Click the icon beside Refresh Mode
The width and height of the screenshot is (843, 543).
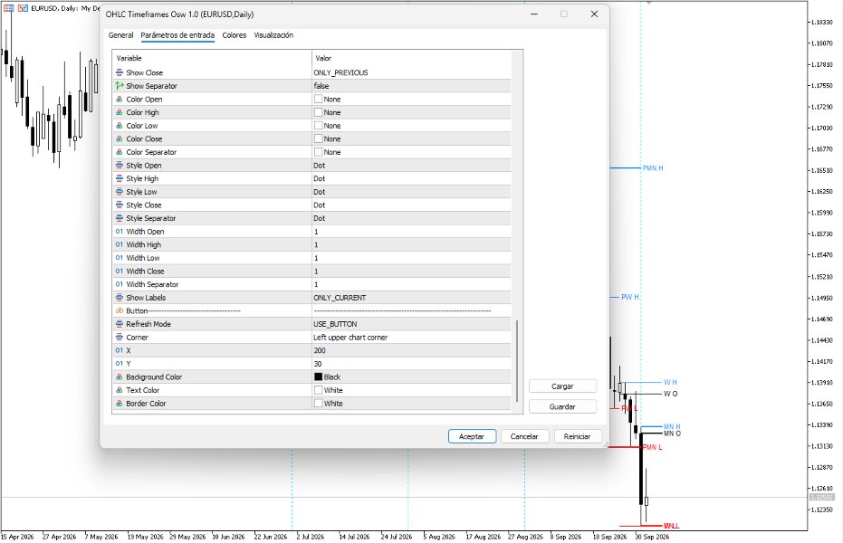click(x=120, y=324)
